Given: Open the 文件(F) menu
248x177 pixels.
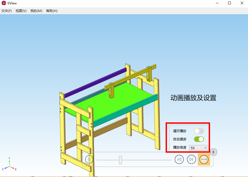Looking at the screenshot, I should [7, 11].
